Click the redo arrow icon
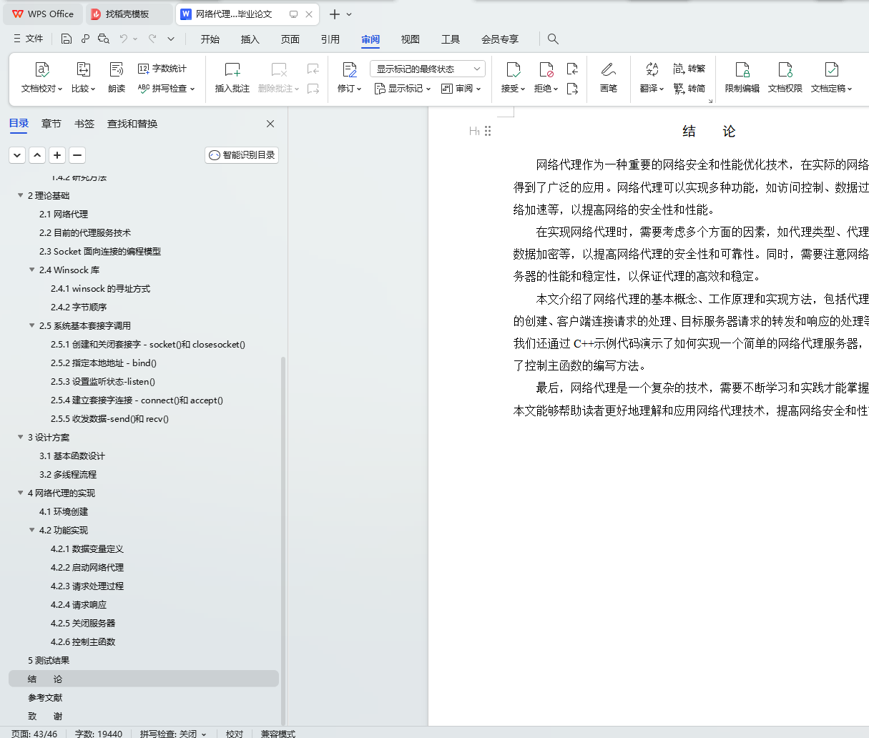This screenshot has width=869, height=738. [152, 39]
